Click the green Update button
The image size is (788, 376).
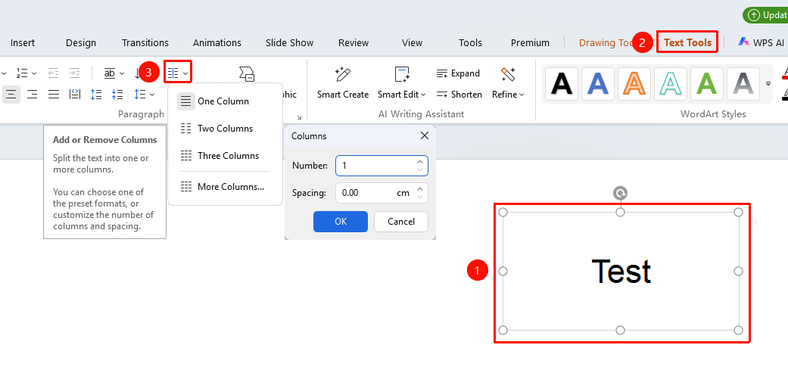[x=766, y=15]
